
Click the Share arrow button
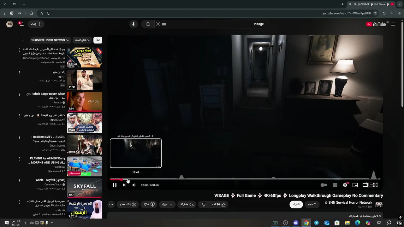[x=187, y=204]
